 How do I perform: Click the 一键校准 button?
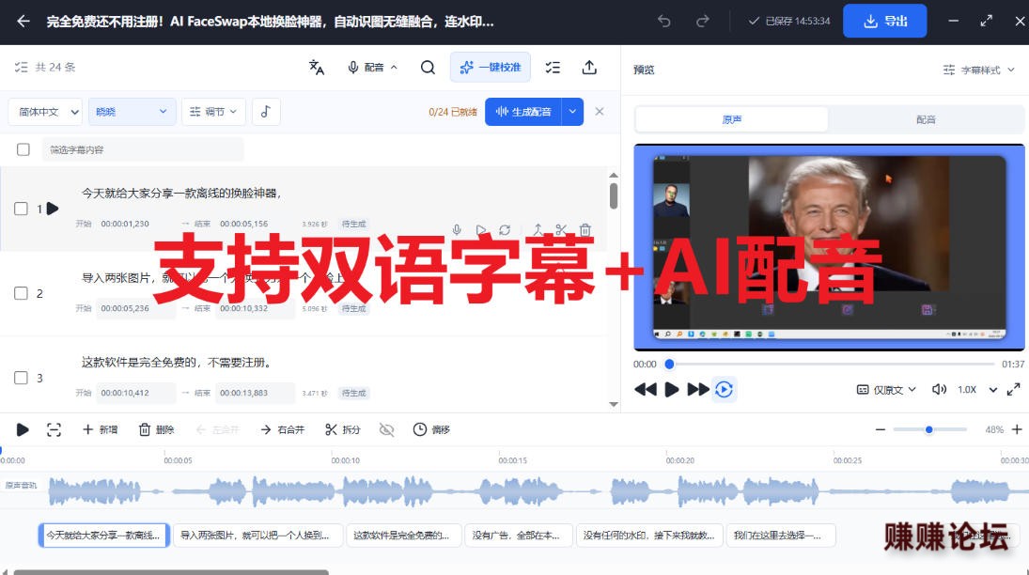click(491, 67)
